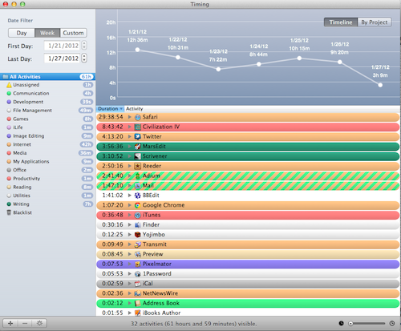This screenshot has height=331, width=401.
Task: Select the Games category
Action: 47,119
